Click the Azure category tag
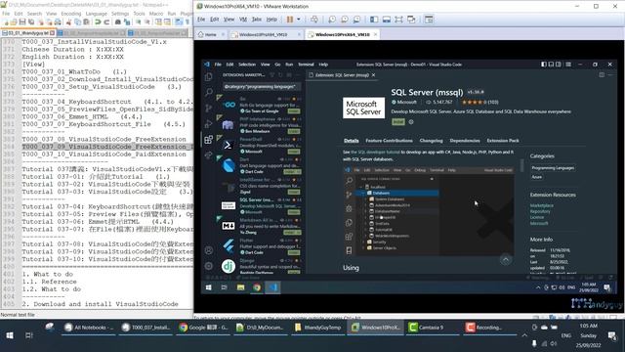 point(536,177)
